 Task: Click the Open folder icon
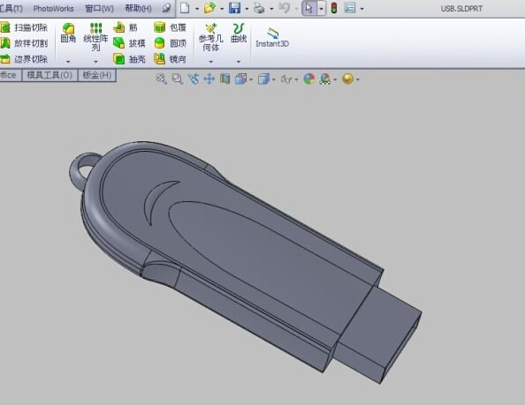(x=209, y=8)
